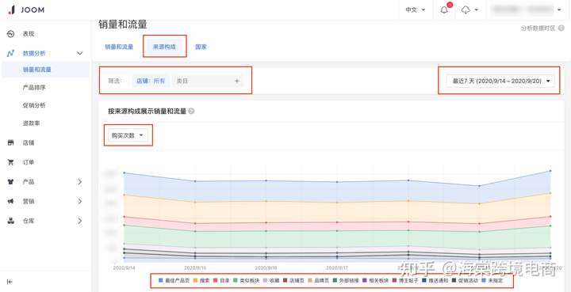Expand the 营销 menu chevron
This screenshot has height=292, width=571.
80,201
